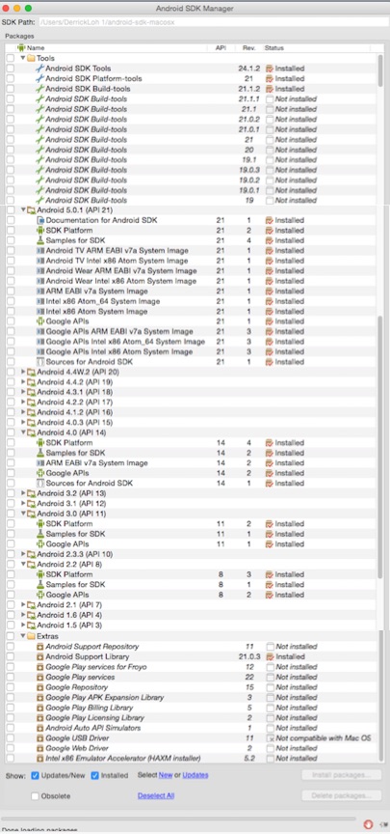Tick the checkbox for Build-tools 21.1.1
This screenshot has width=390, height=834.
(10, 98)
